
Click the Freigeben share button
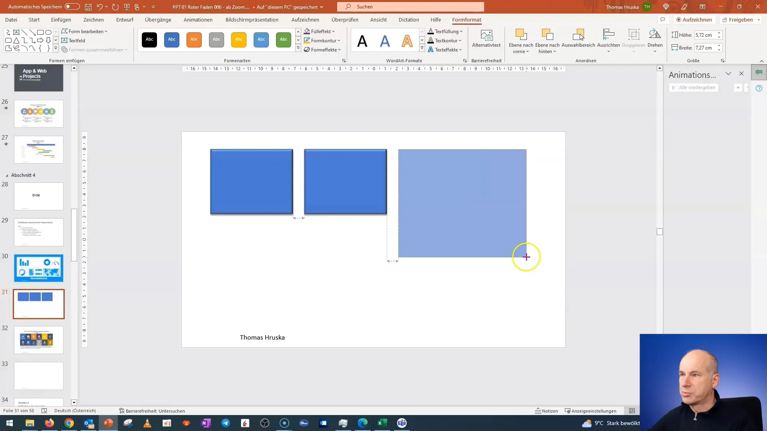[x=737, y=20]
